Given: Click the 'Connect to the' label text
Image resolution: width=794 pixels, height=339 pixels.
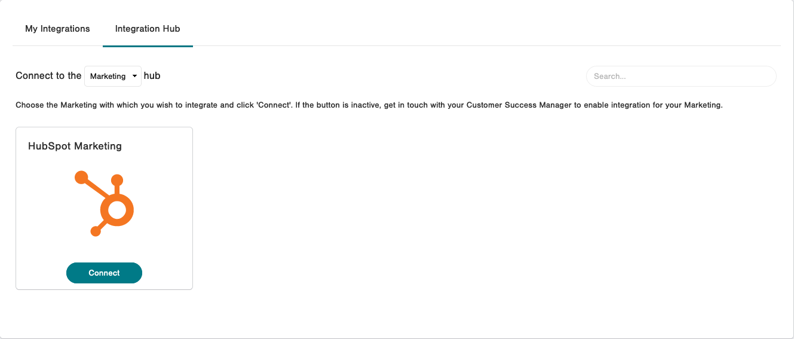Looking at the screenshot, I should pyautogui.click(x=48, y=76).
